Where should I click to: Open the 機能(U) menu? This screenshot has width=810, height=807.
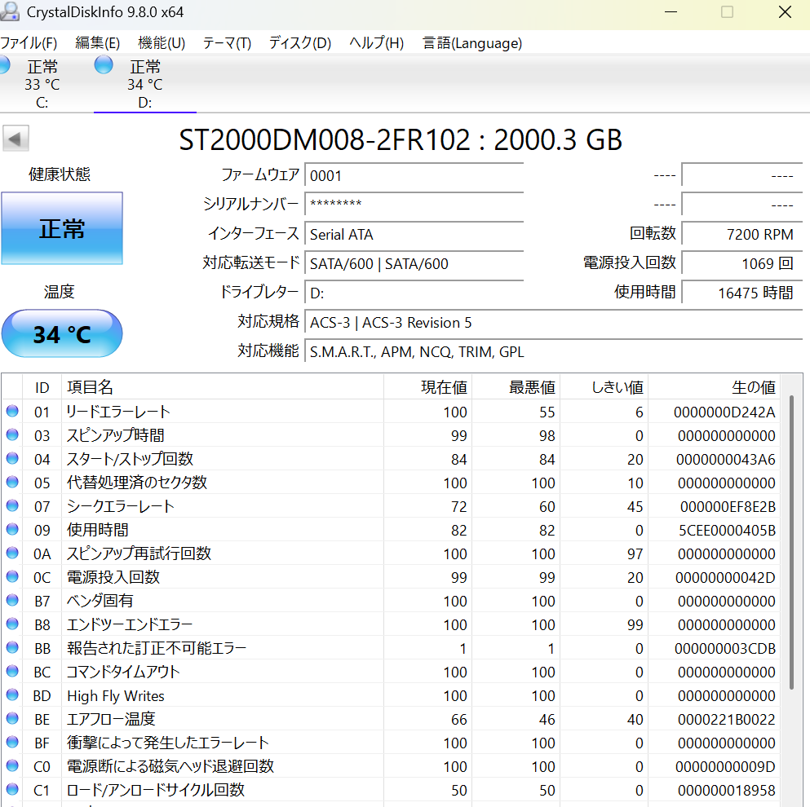coord(162,43)
